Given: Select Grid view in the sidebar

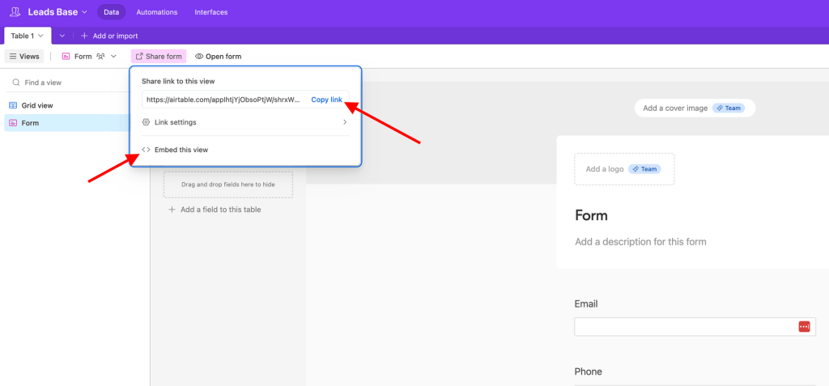Looking at the screenshot, I should 66,105.
